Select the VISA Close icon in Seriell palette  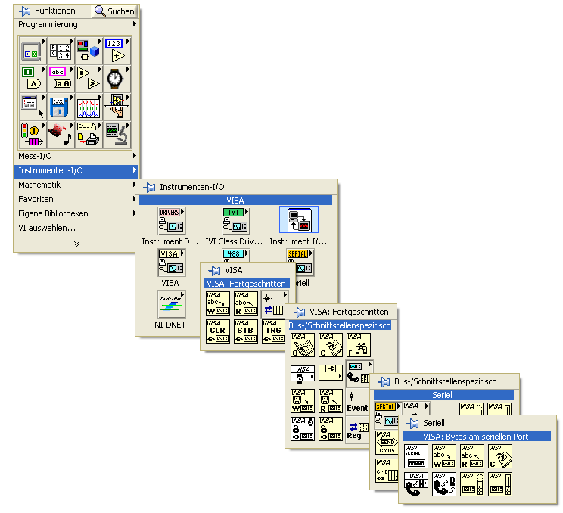500,456
